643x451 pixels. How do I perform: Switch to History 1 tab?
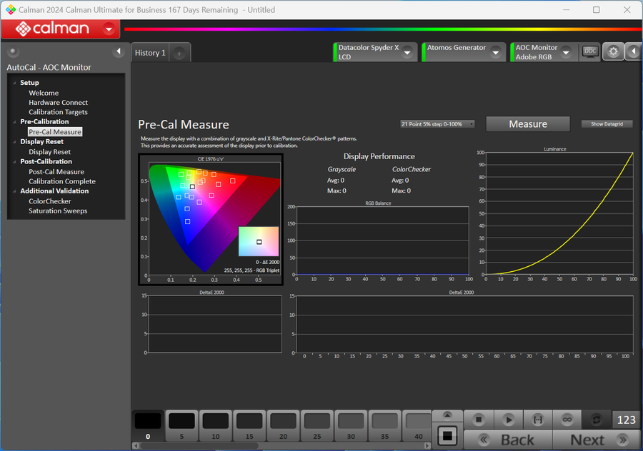tap(150, 53)
